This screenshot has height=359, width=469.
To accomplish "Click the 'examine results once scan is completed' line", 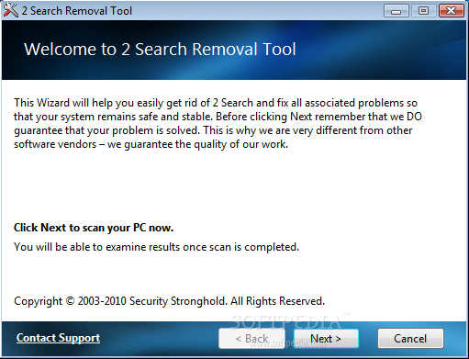I will tap(156, 247).
